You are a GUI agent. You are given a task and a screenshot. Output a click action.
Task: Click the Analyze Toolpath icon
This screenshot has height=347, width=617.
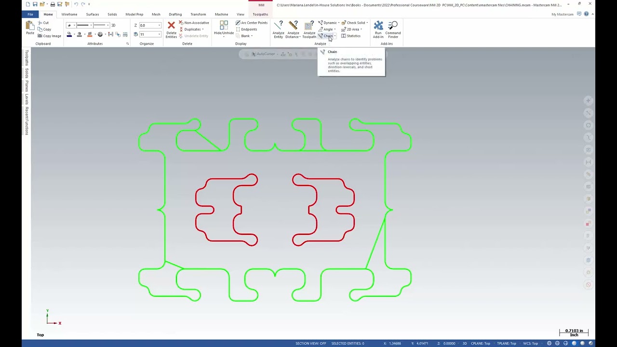[309, 26]
